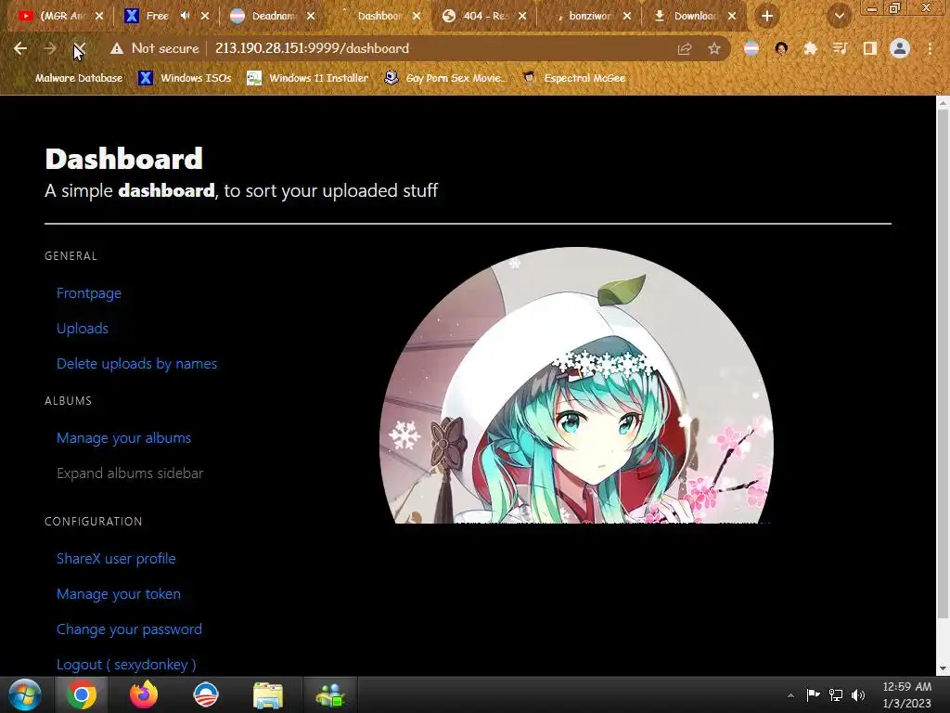
Task: Open the tab search dropdown arrow
Action: coord(840,16)
